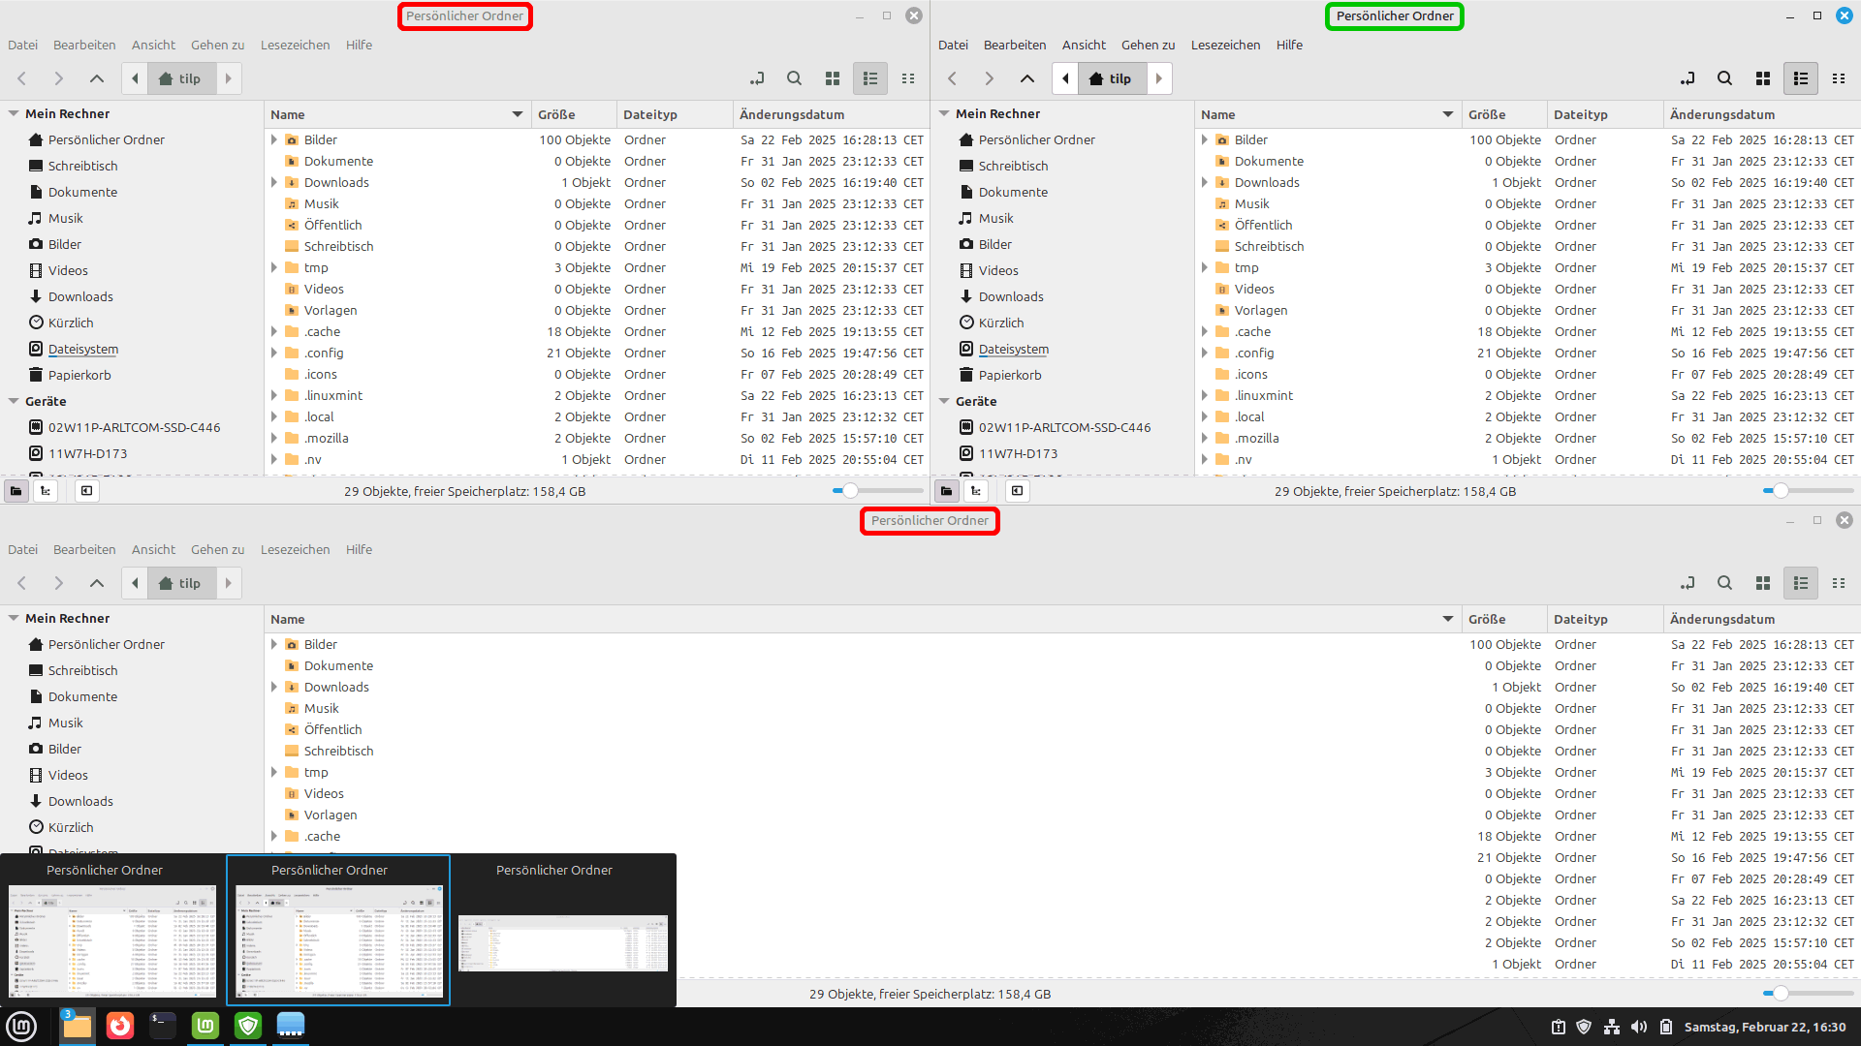Open Ansicht menu in bottom window

pos(153,549)
